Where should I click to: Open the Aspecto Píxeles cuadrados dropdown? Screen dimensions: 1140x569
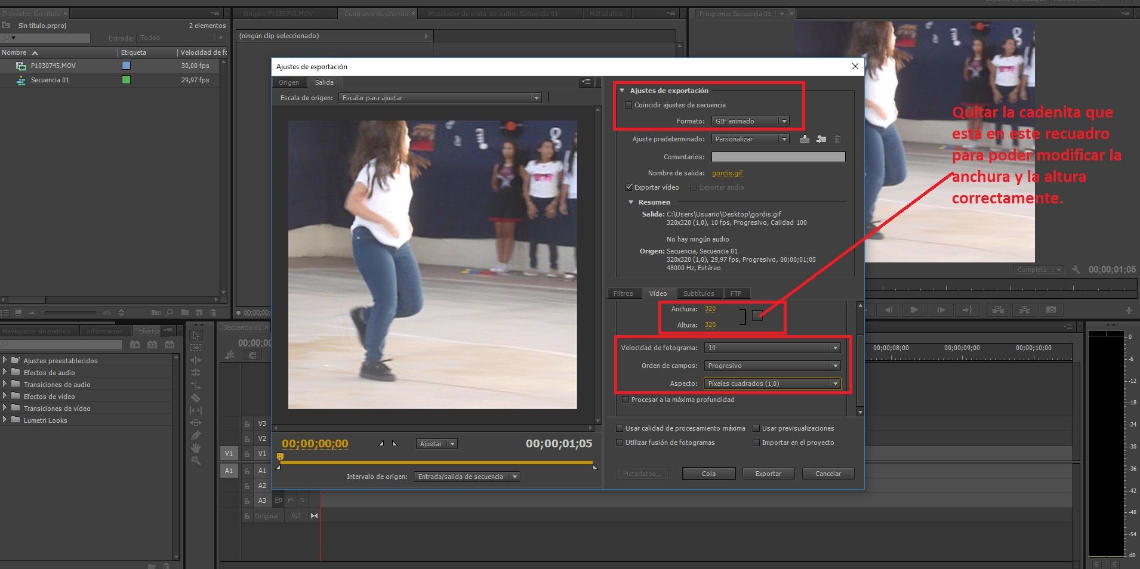coord(772,384)
